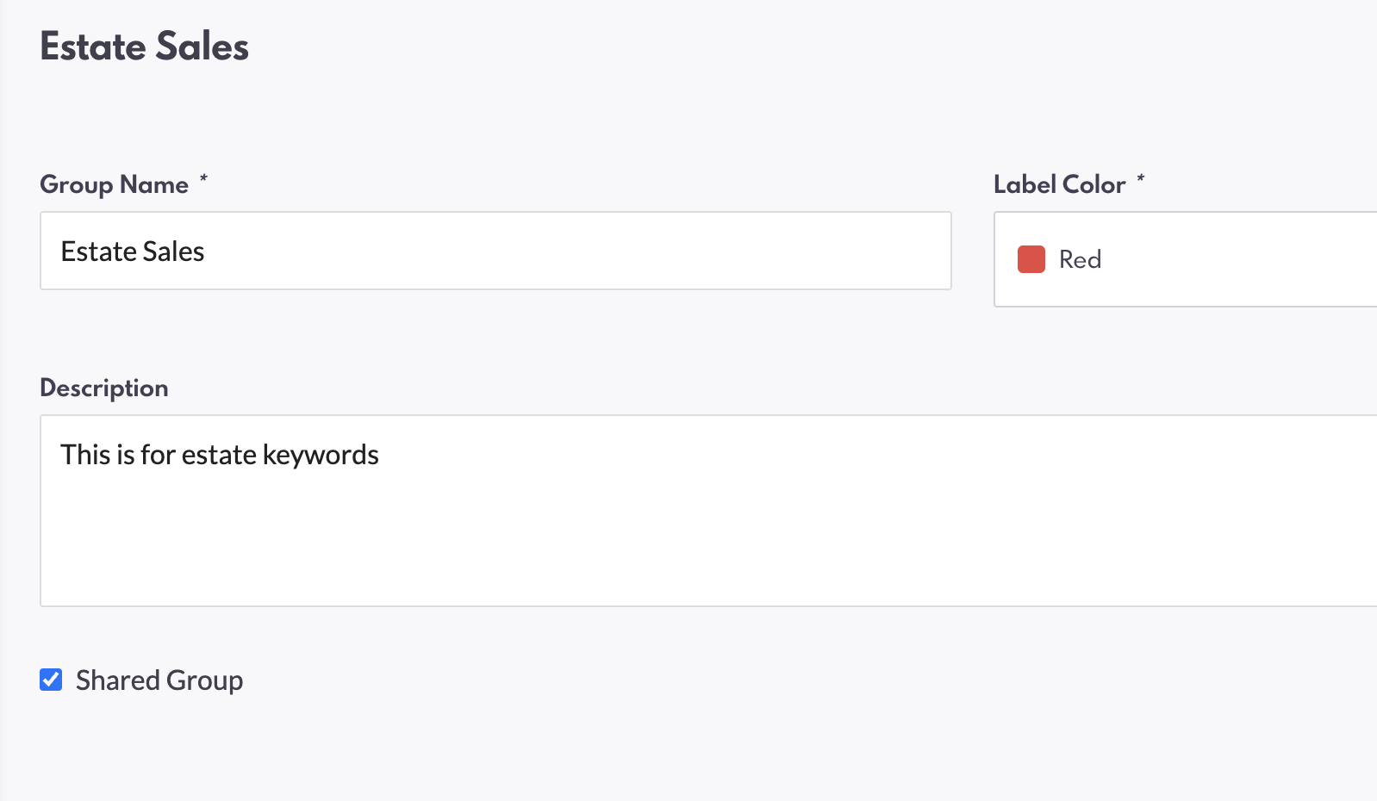Click the Shared Group label text

tap(159, 680)
